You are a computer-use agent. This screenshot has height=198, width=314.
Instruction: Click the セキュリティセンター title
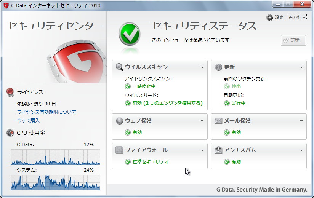[55, 26]
